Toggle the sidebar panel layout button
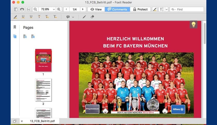 click(x=16, y=9)
